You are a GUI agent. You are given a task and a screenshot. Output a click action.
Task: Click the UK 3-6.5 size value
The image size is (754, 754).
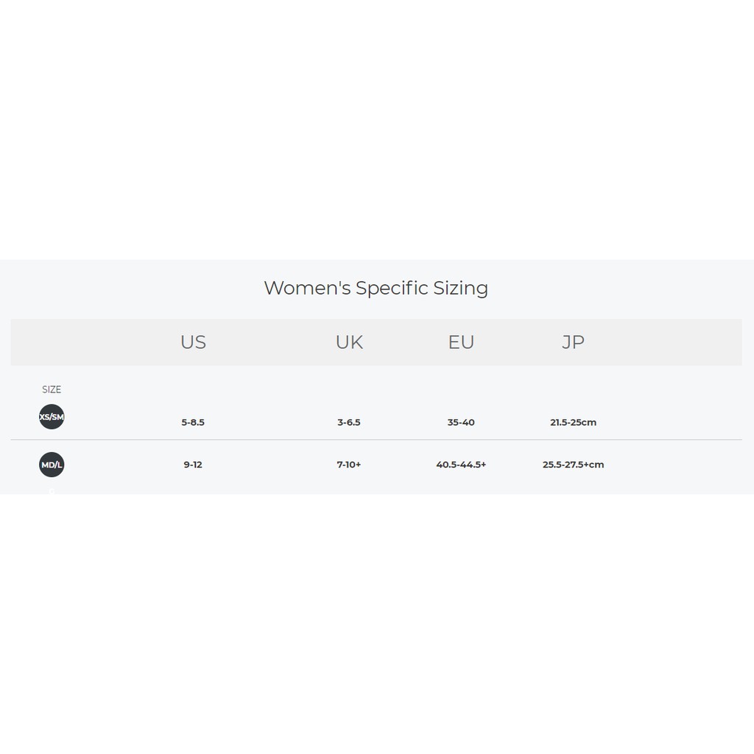[349, 423]
